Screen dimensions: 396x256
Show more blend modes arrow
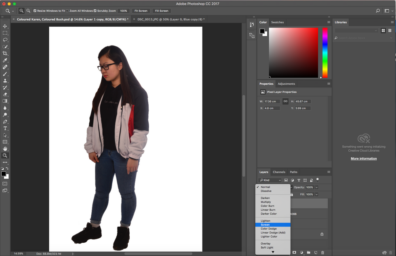click(273, 252)
